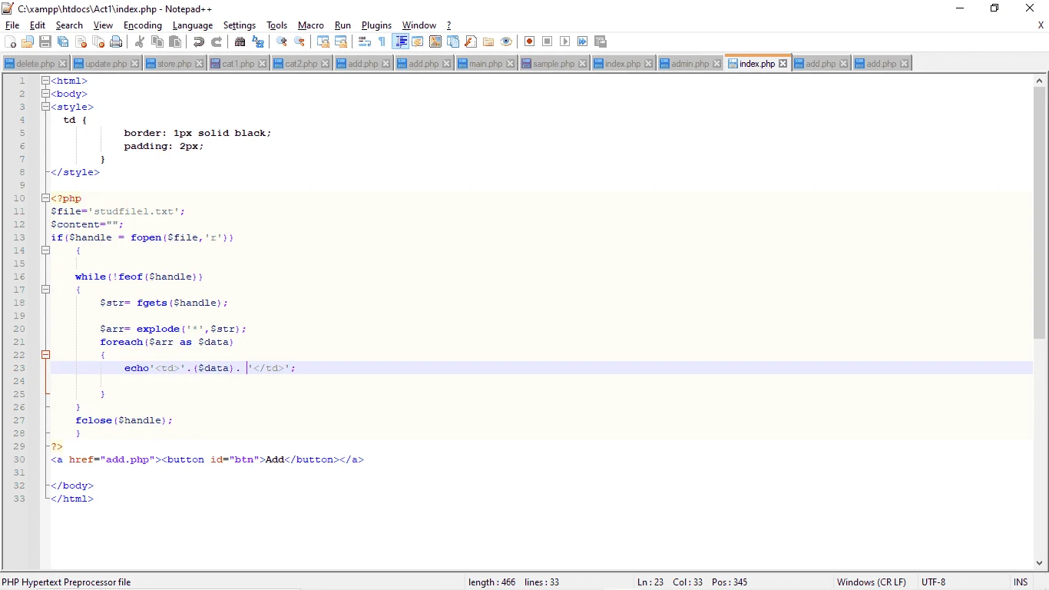The width and height of the screenshot is (1049, 590).
Task: Toggle the indent guide toolbar button
Action: [x=400, y=41]
